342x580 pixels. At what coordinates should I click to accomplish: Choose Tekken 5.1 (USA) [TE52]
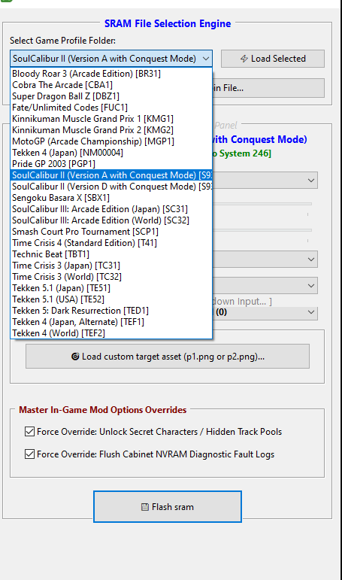click(x=111, y=299)
